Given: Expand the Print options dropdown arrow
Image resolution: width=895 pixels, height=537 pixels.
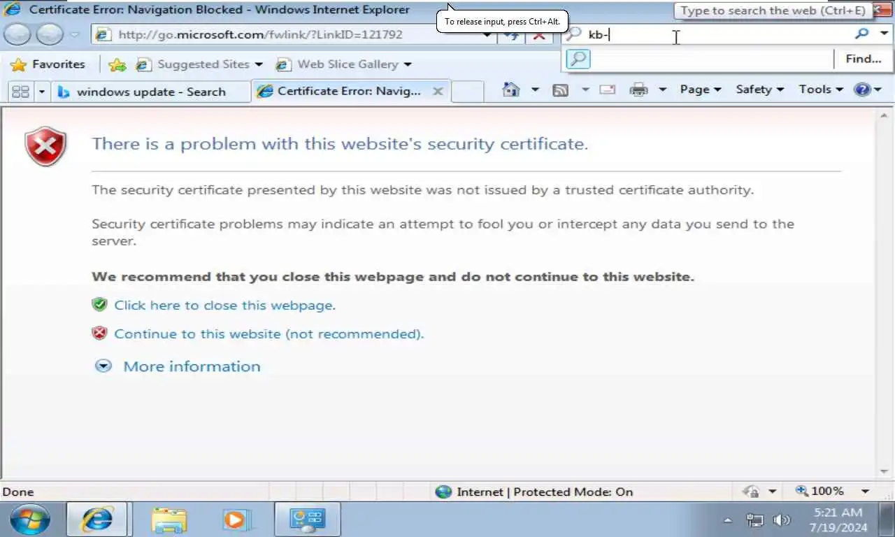Looking at the screenshot, I should [663, 89].
